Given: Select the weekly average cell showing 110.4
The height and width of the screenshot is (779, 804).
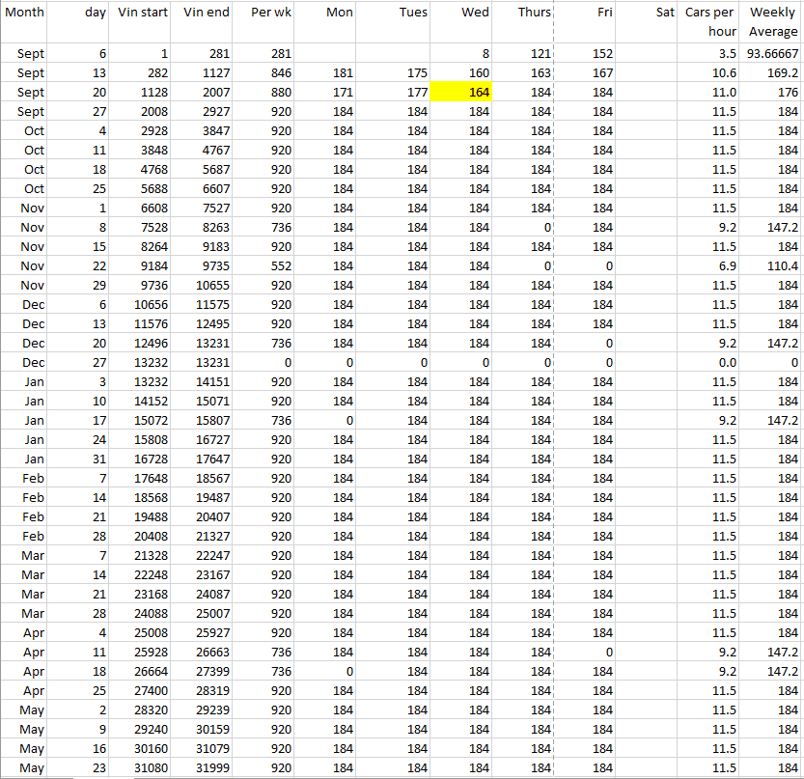Looking at the screenshot, I should coord(772,265).
